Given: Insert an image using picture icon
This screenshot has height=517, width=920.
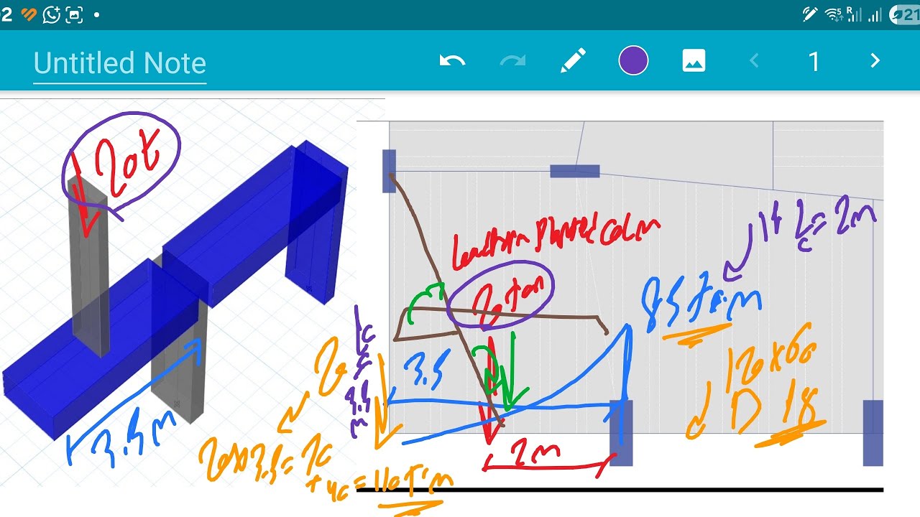Looking at the screenshot, I should (x=694, y=62).
